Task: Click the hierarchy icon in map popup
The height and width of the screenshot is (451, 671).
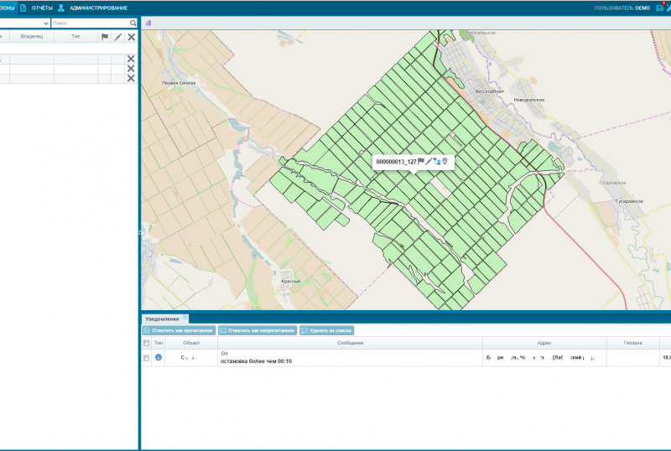Action: [437, 161]
